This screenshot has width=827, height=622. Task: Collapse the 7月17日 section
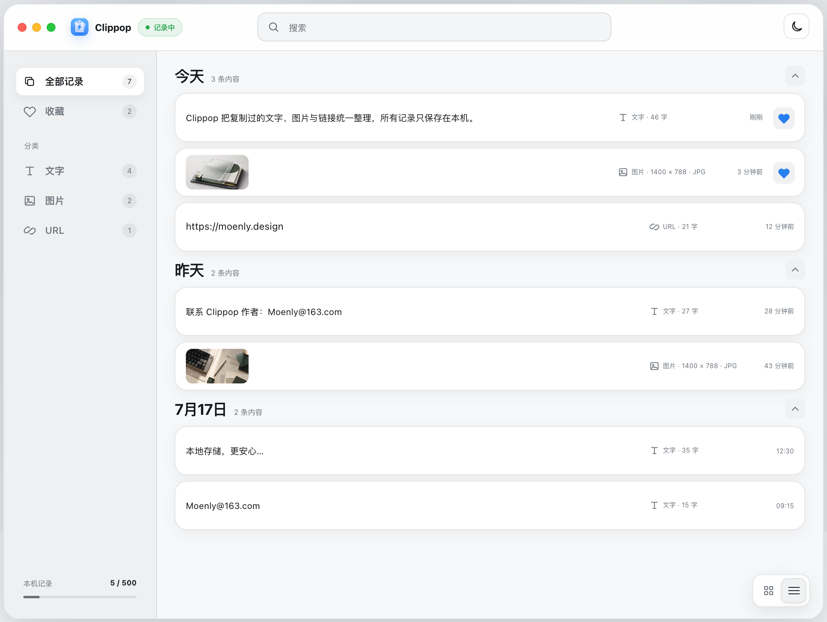click(795, 409)
